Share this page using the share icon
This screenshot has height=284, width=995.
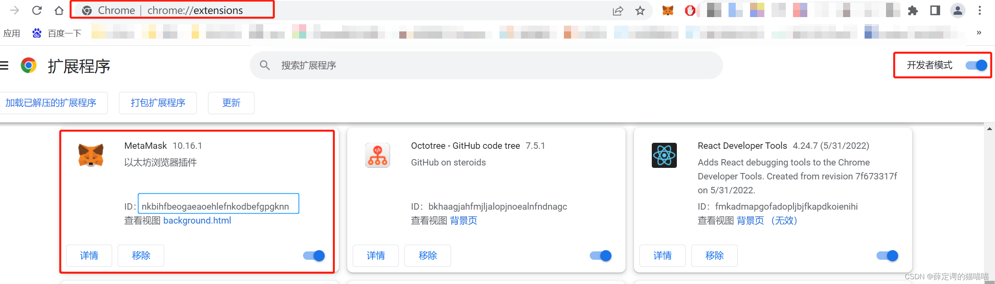[x=618, y=11]
